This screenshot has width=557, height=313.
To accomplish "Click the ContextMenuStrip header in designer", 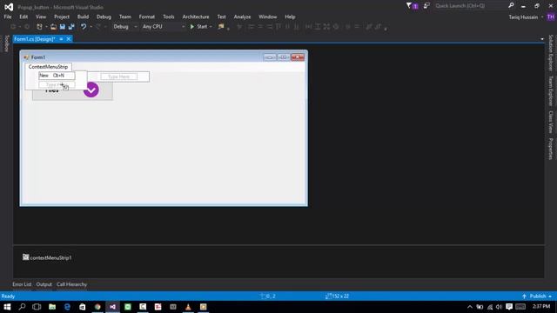I will (48, 67).
